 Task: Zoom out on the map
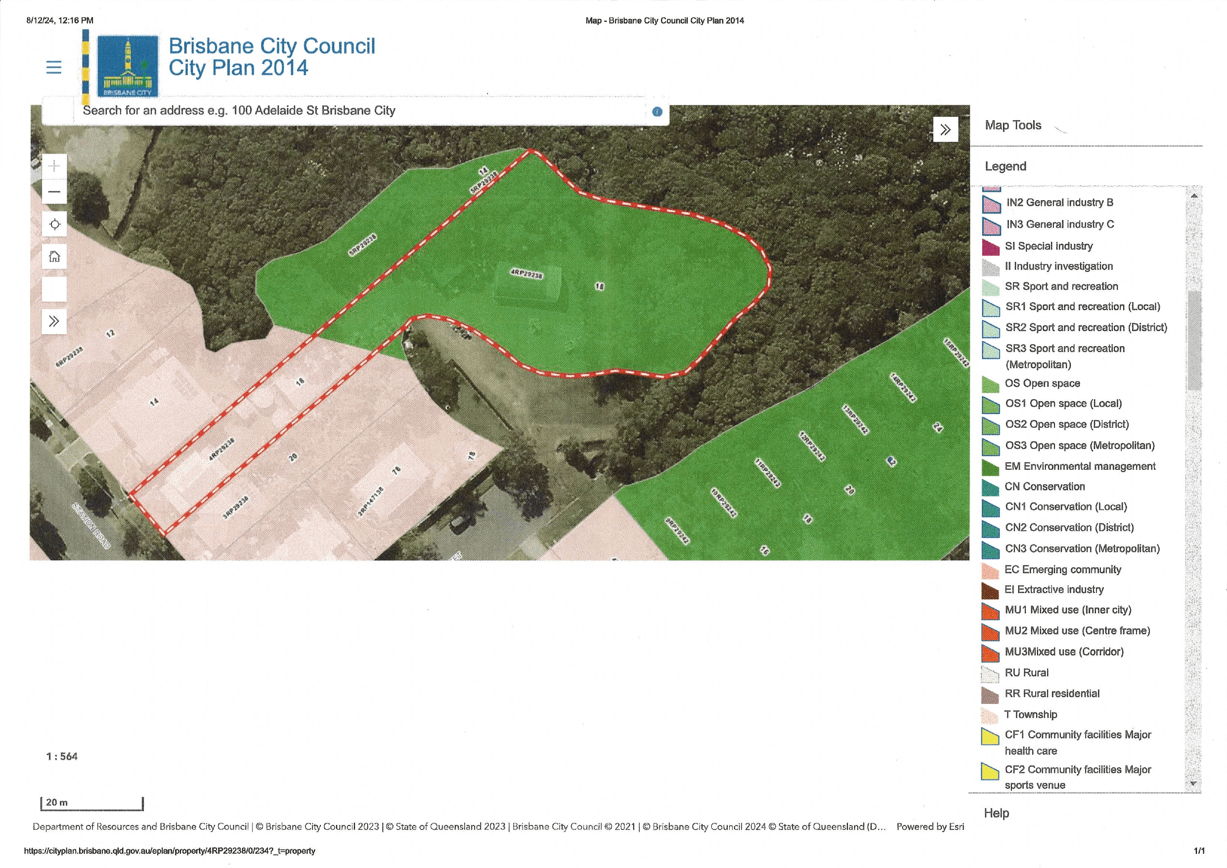pyautogui.click(x=54, y=191)
